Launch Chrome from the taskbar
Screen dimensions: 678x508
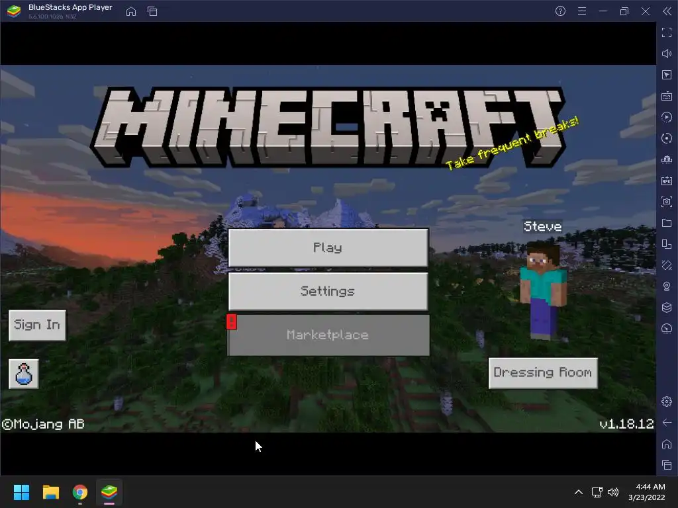click(80, 492)
